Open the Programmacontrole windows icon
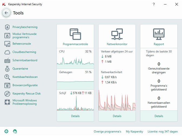The image size is (182, 136). [75, 34]
